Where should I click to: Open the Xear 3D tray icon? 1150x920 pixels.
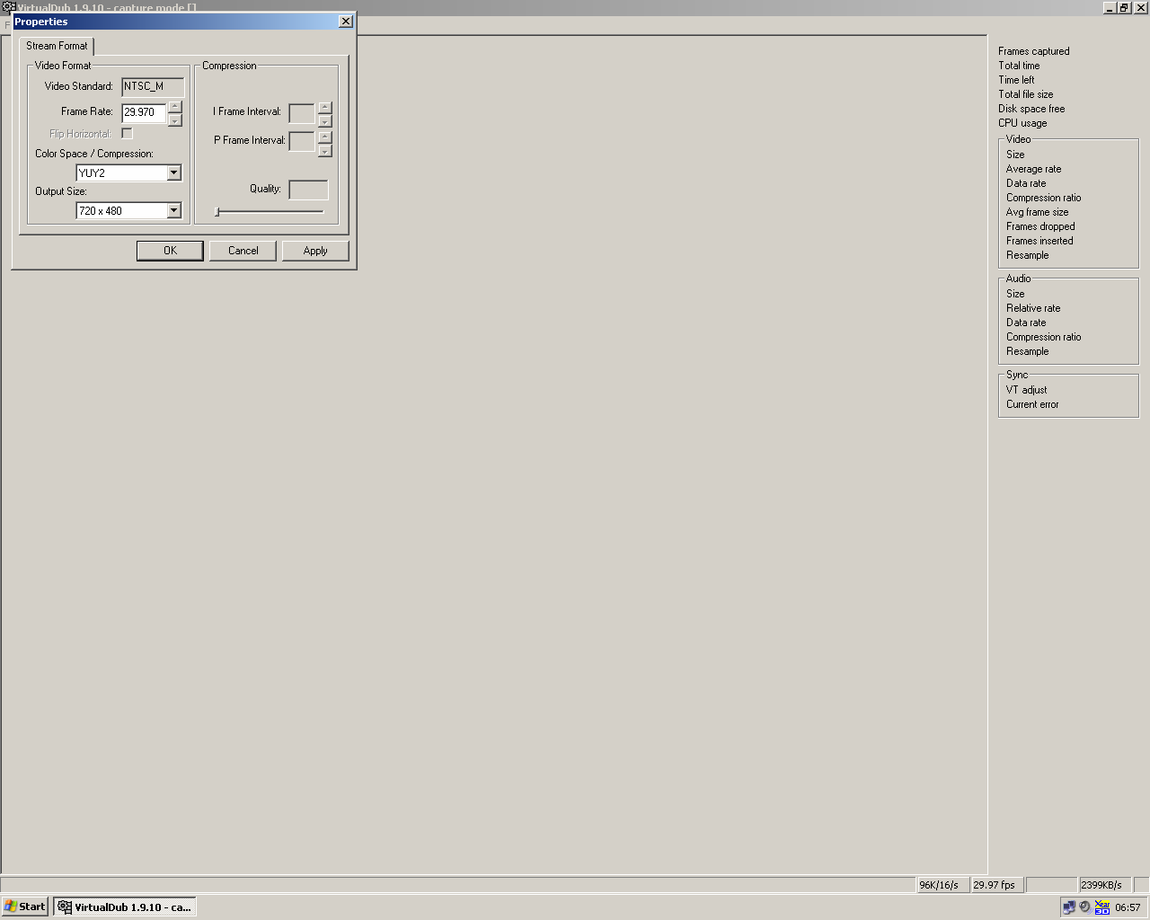pyautogui.click(x=1102, y=907)
